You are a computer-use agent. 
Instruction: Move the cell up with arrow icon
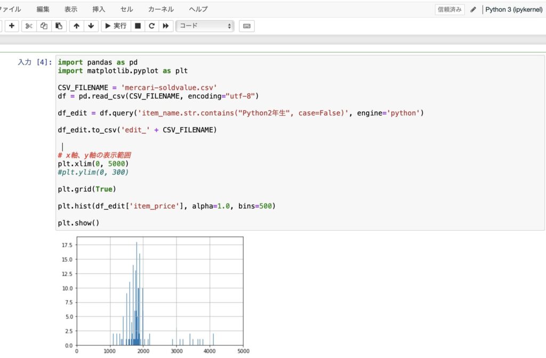tap(77, 26)
